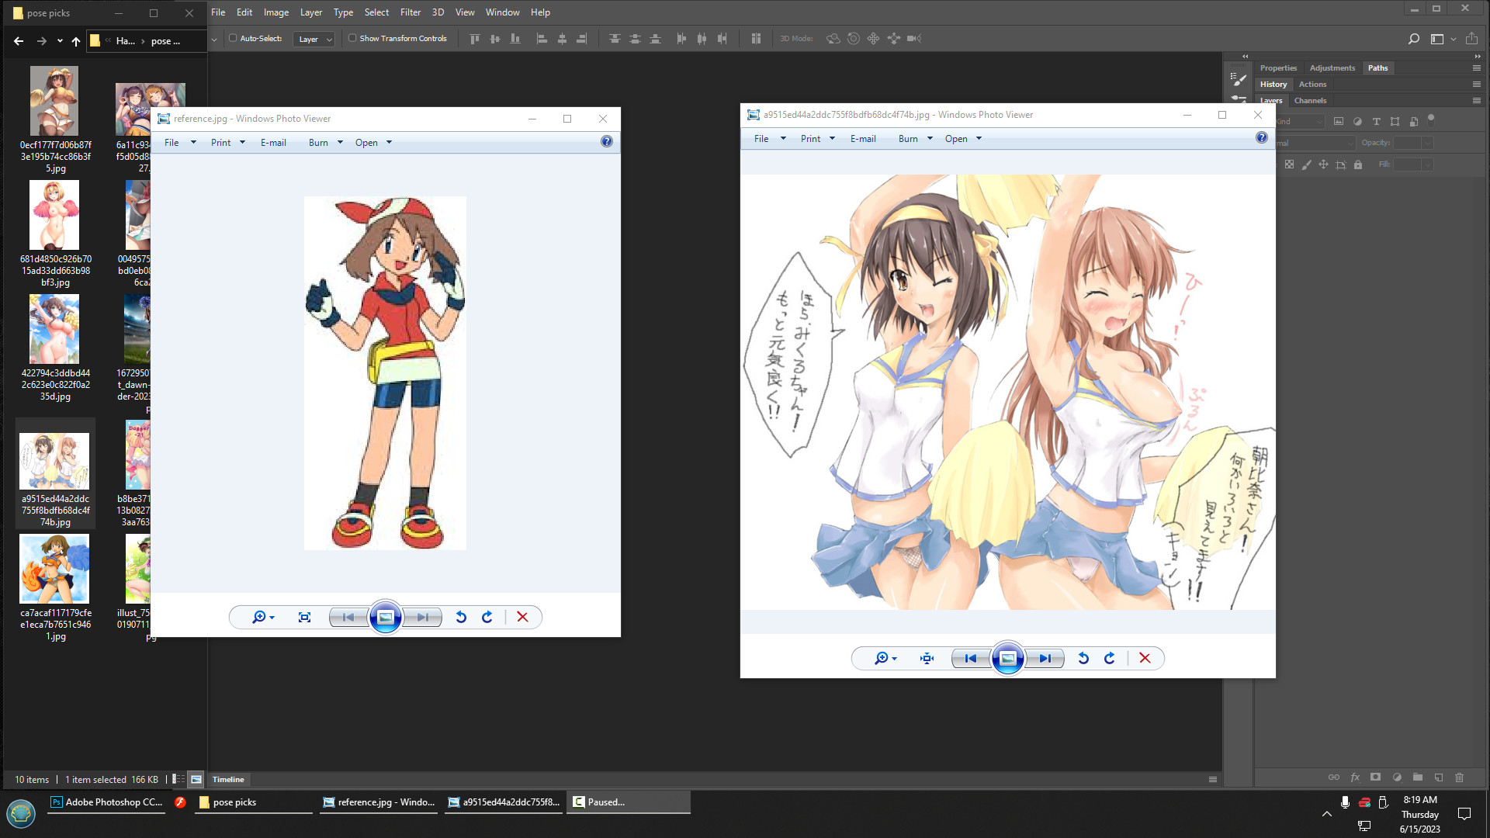1490x838 pixels.
Task: Rotate clockwise in reference.jpg viewer
Action: [x=487, y=617]
